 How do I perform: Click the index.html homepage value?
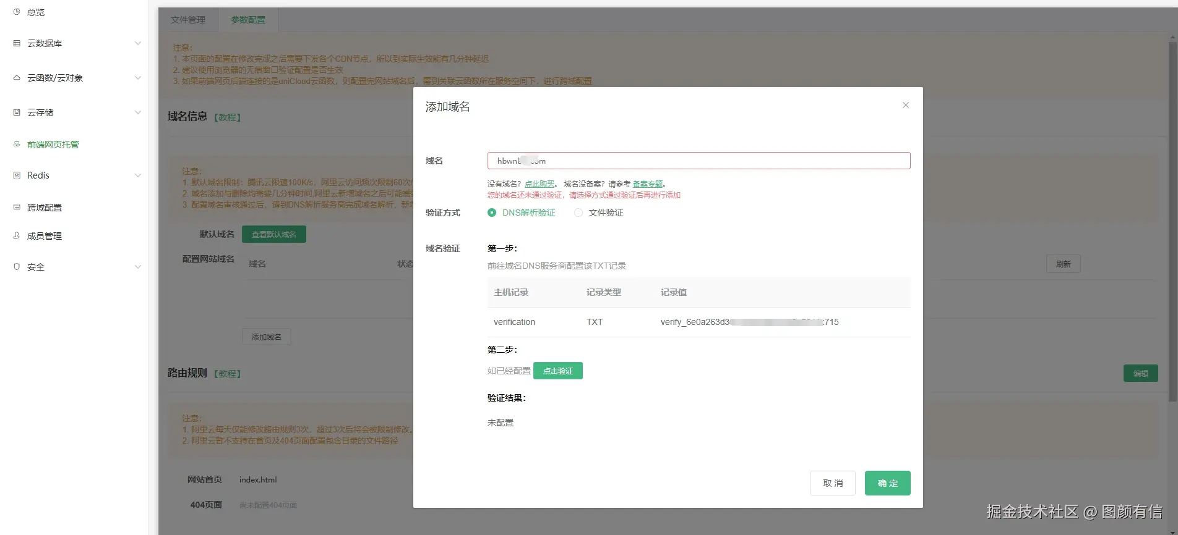(x=258, y=479)
